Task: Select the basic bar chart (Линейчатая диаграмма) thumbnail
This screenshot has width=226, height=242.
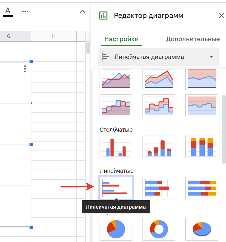Action: point(116,188)
